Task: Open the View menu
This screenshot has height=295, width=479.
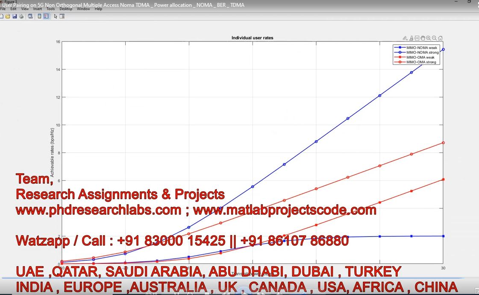Action: [25, 9]
